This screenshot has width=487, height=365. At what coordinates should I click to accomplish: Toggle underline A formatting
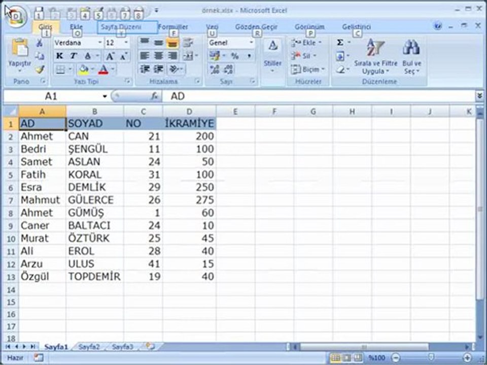(x=88, y=56)
